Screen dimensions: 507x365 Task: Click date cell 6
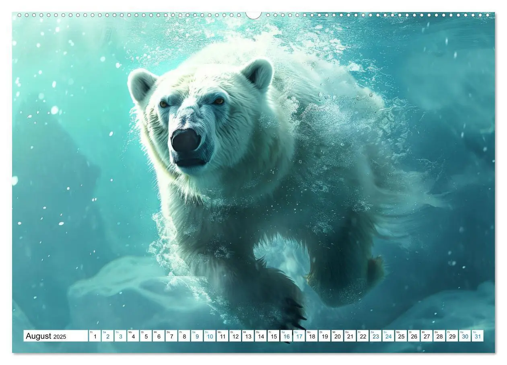pyautogui.click(x=159, y=336)
